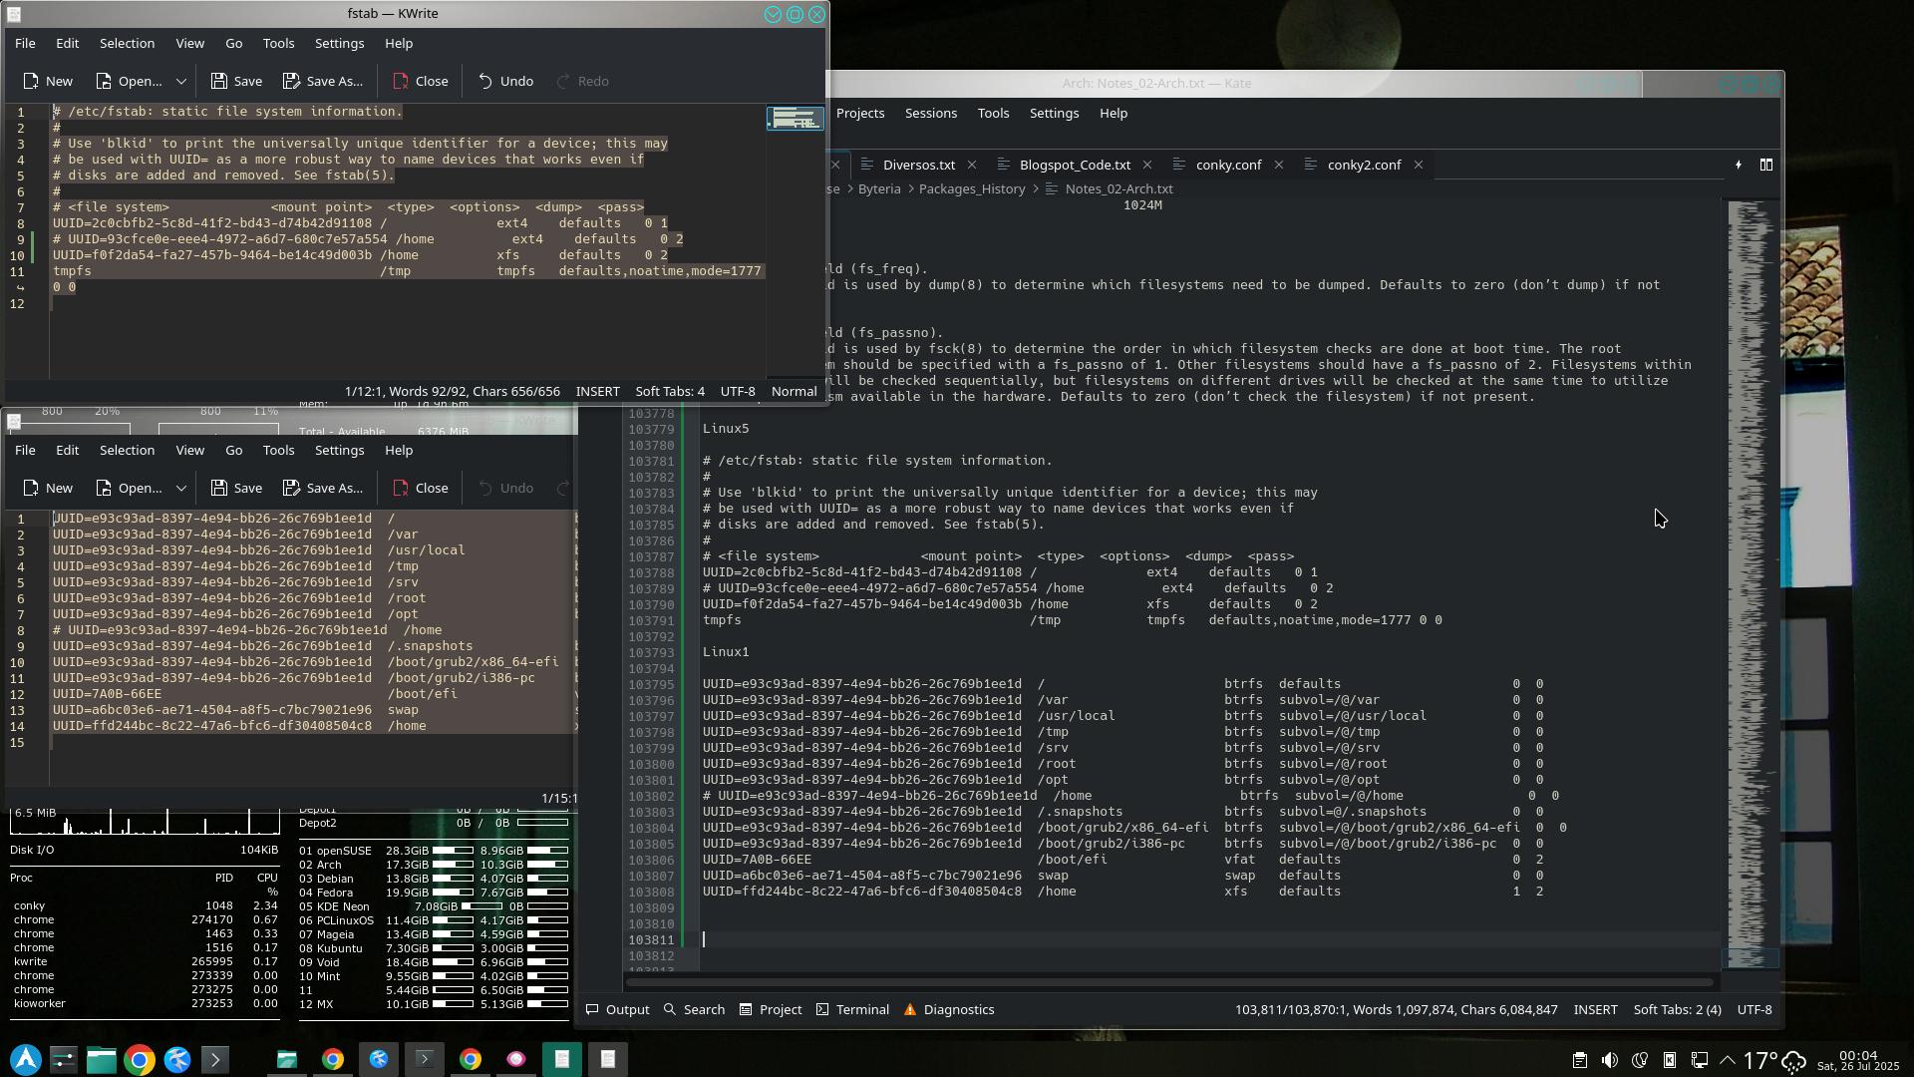
Task: Open Kate's Terminal tool view
Action: coord(852,1009)
